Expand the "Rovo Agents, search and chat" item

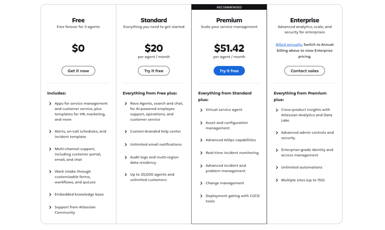tap(125, 103)
